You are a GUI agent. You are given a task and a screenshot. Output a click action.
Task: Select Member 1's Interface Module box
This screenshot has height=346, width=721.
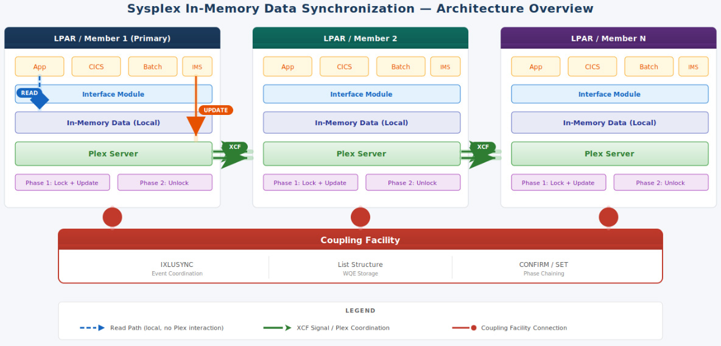tap(114, 94)
